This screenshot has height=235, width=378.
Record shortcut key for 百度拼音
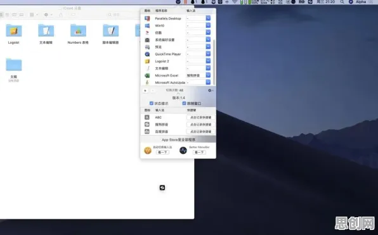pyautogui.click(x=201, y=132)
